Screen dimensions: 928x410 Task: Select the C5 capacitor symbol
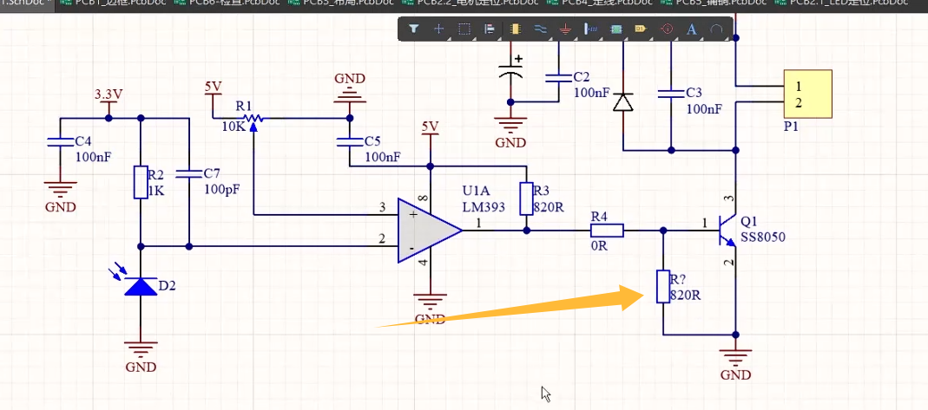coord(349,142)
